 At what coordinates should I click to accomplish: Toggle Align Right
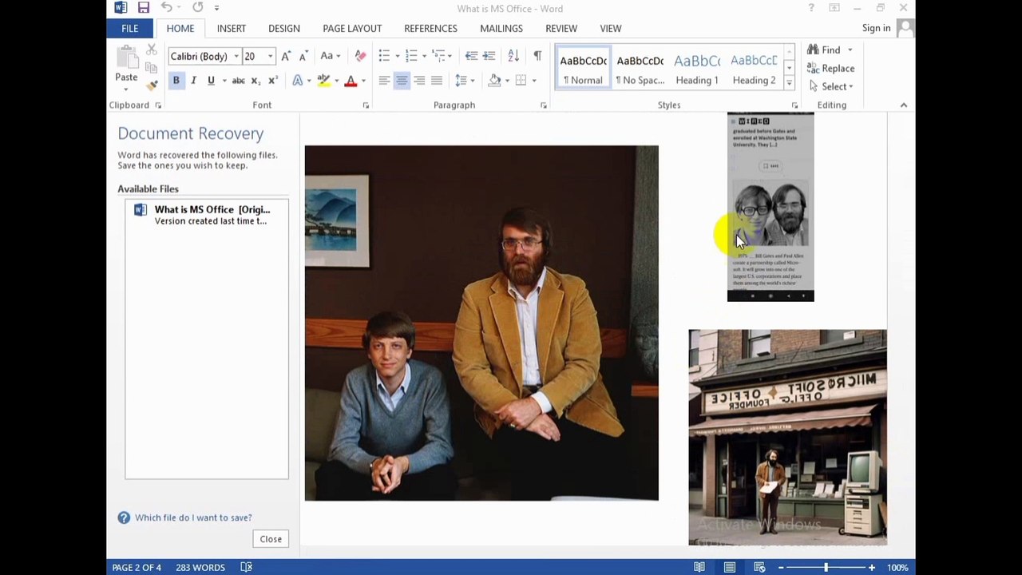(419, 81)
